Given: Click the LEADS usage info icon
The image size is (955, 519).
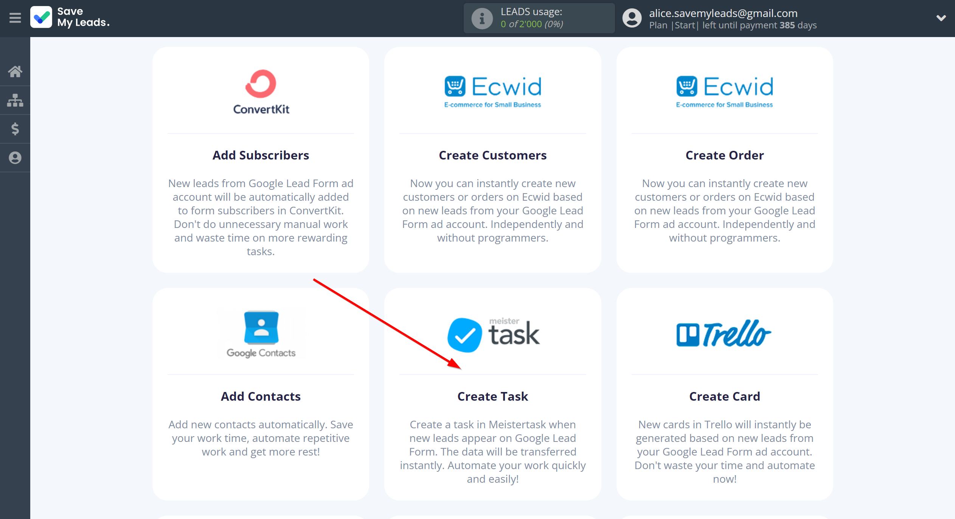Looking at the screenshot, I should point(482,18).
